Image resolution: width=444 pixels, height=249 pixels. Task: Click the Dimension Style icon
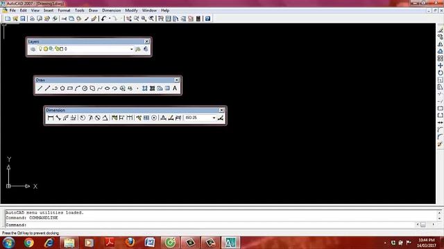221,118
